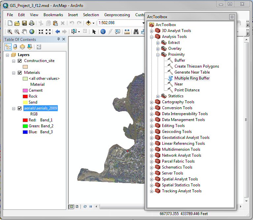This screenshot has height=220, width=253.
Task: Save the map with the floppy disk icon
Action: [24, 23]
